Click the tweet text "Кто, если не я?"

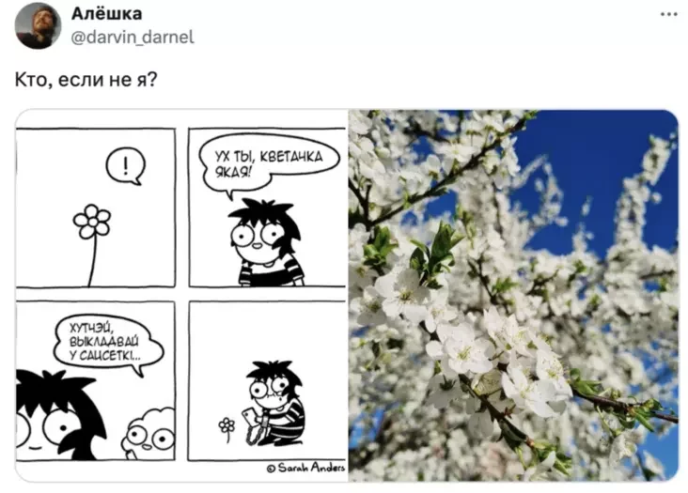click(86, 80)
